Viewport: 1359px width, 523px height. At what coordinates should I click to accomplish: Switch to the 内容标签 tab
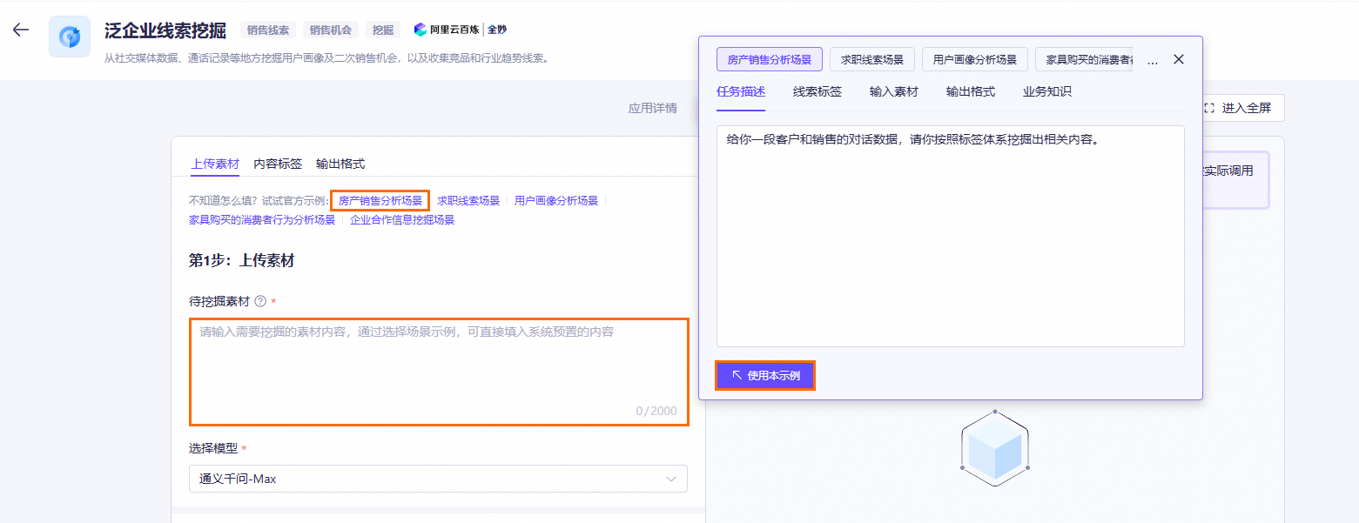pyautogui.click(x=278, y=164)
